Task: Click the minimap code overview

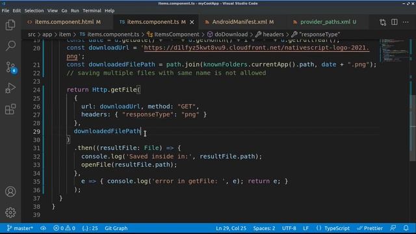Action: (394, 51)
